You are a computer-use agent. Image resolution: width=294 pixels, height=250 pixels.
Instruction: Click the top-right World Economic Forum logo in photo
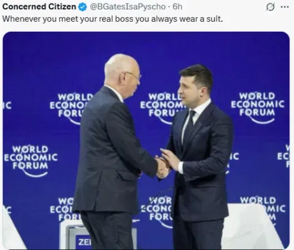[258, 108]
